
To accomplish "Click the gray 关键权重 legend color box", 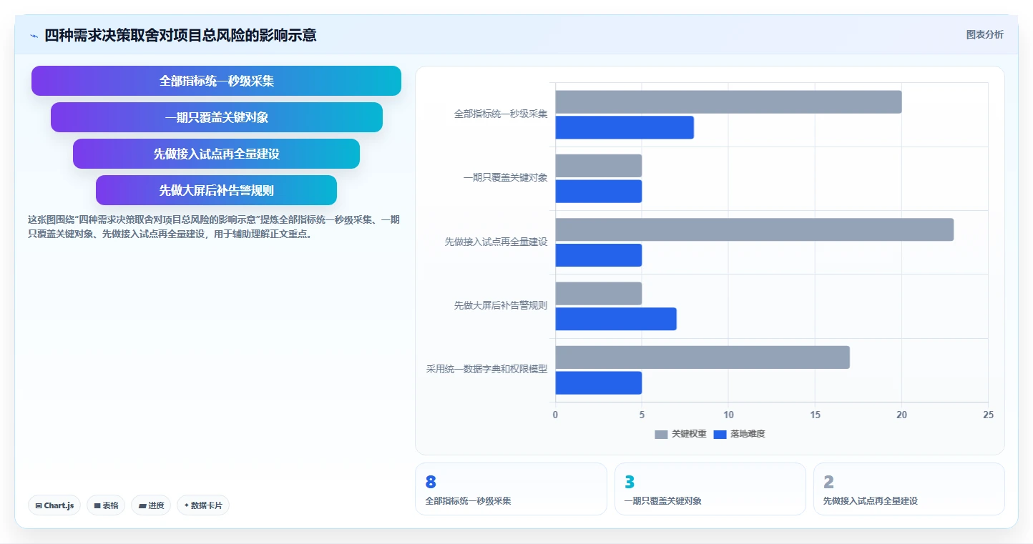I will pyautogui.click(x=662, y=435).
